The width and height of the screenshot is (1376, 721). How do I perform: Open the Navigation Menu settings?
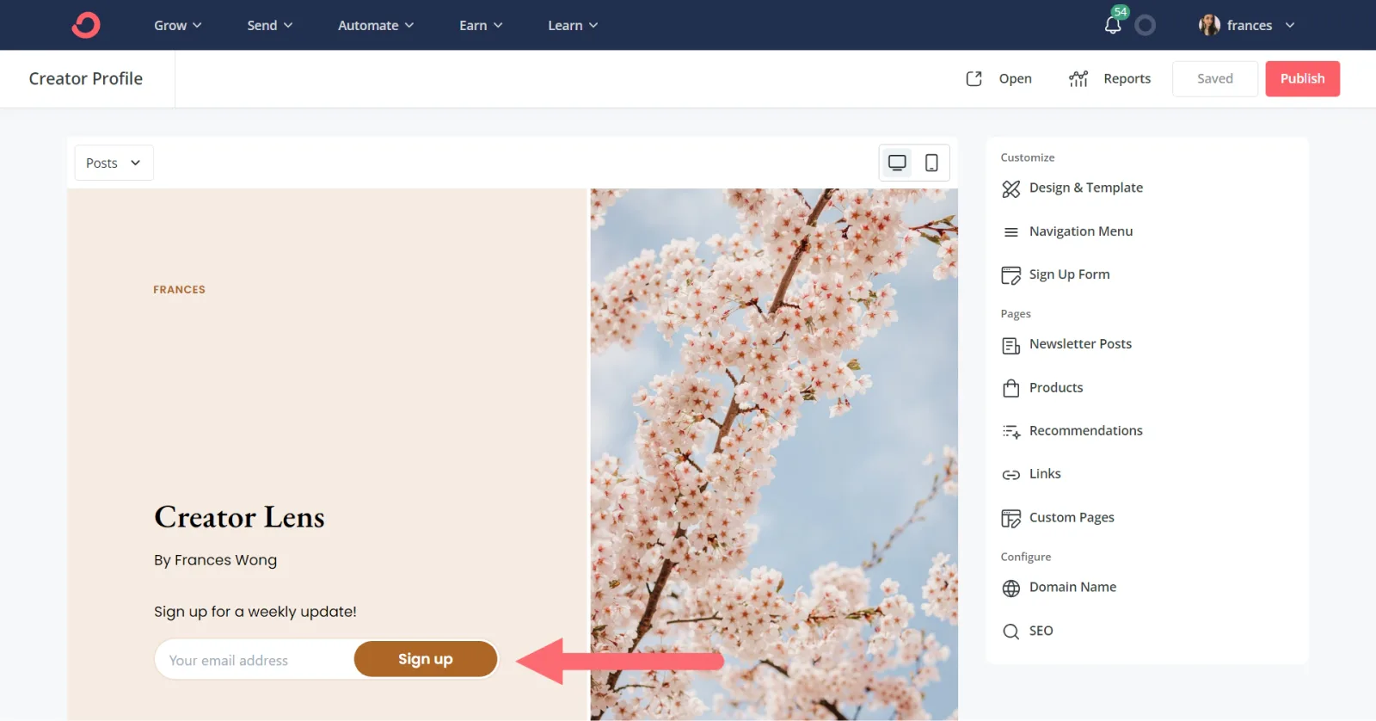(1080, 231)
